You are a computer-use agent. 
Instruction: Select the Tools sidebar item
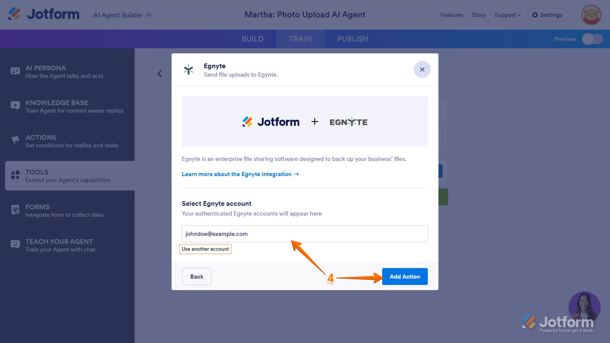[70, 176]
